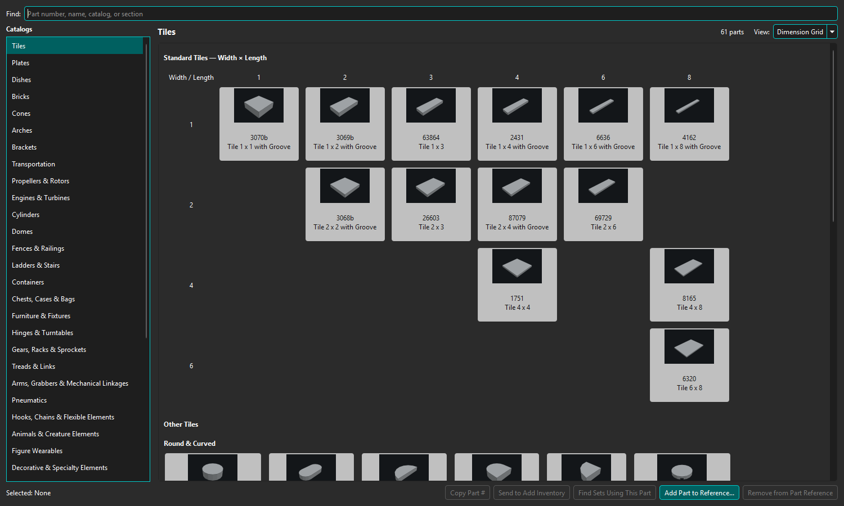
Task: Choose the Tile 1 x 3 part card
Action: 431,124
